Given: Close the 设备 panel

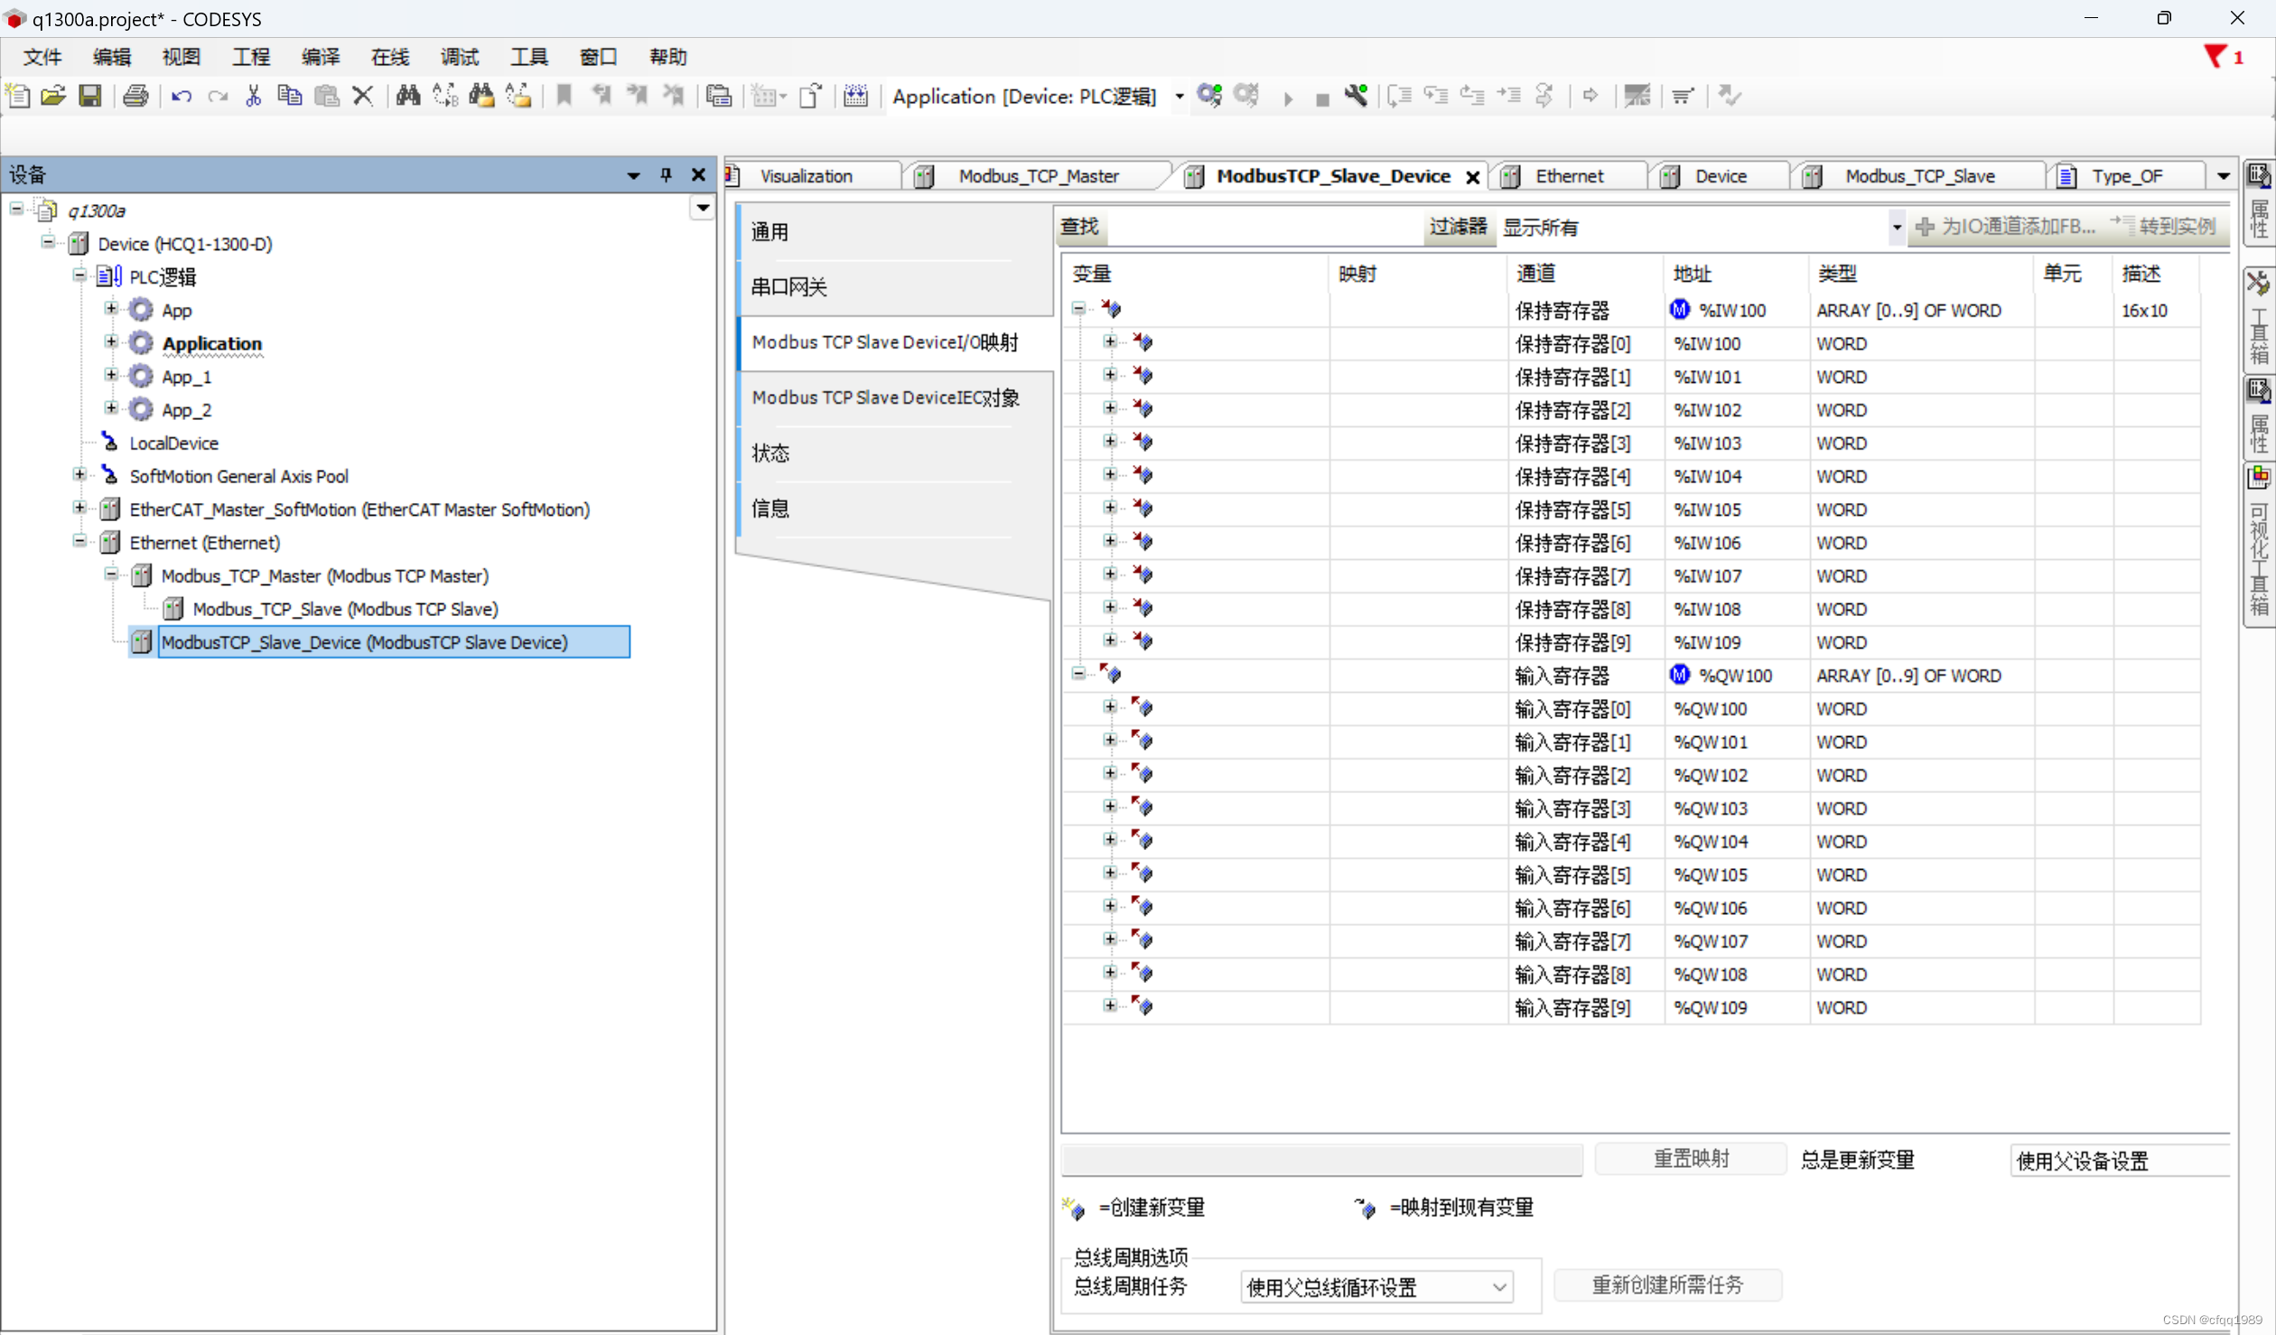Looking at the screenshot, I should (698, 175).
